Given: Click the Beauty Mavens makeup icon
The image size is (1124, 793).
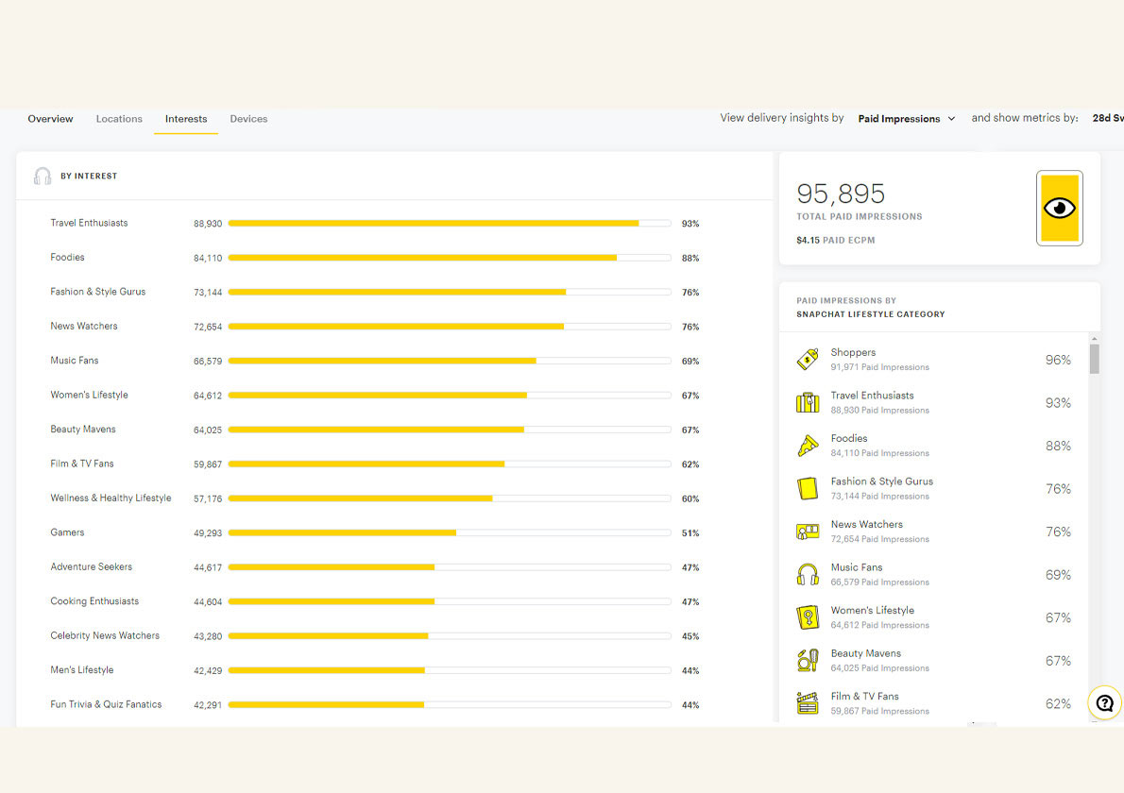Looking at the screenshot, I should tap(808, 661).
